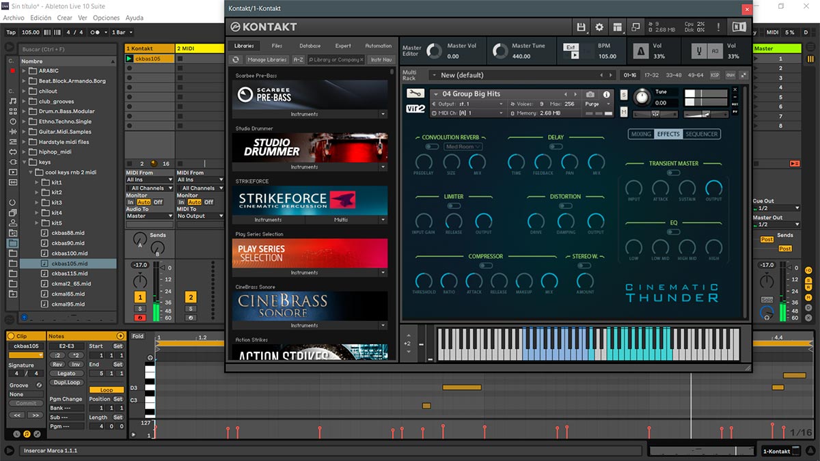The width and height of the screenshot is (820, 461).
Task: Click Kontakt minimize view icon
Action: click(x=635, y=27)
